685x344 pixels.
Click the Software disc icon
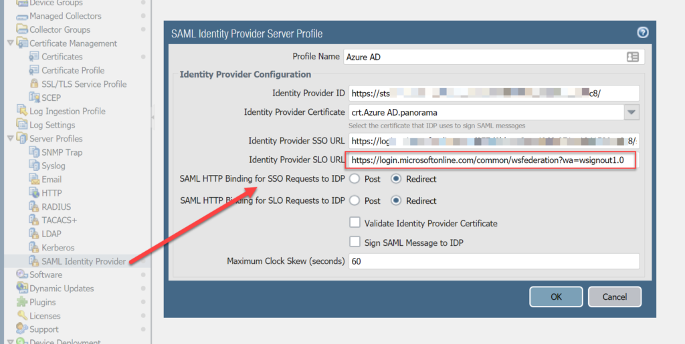22,275
